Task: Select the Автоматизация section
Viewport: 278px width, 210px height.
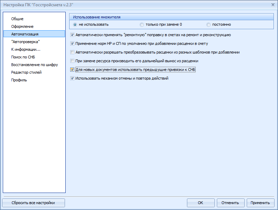Action: point(34,34)
